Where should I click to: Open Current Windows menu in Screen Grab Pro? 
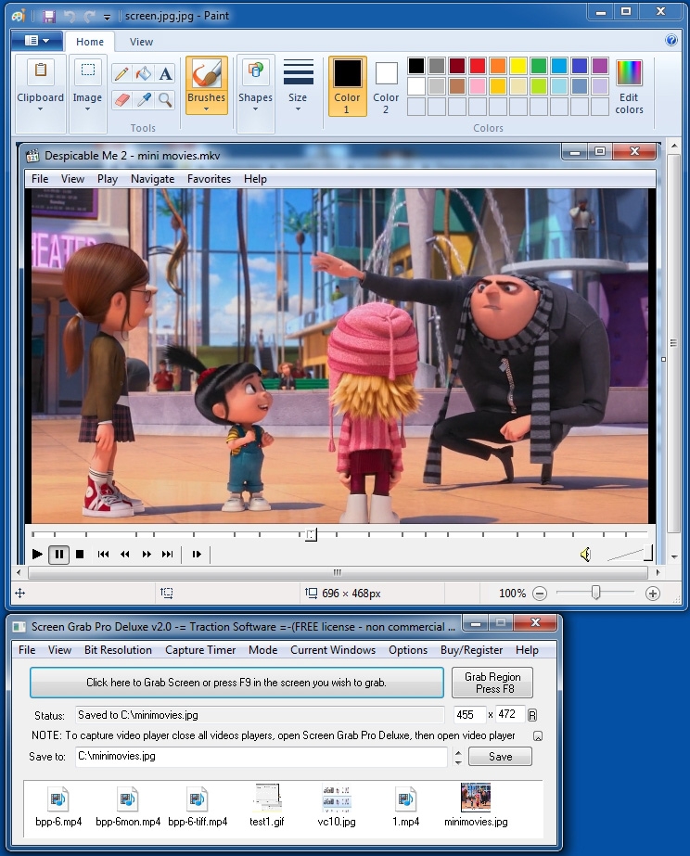pos(333,650)
